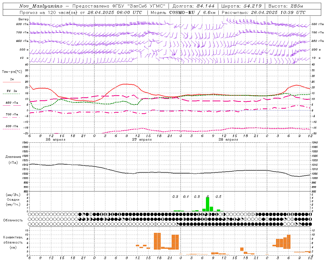Click the 'Высота: 285м' elevation text
Screen dimensions: 325x260
(286, 6)
